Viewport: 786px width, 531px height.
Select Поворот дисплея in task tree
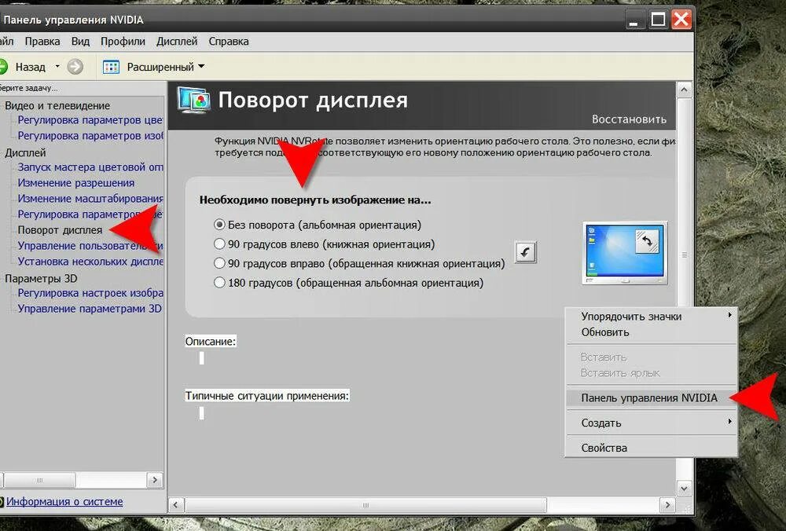pyautogui.click(x=60, y=230)
